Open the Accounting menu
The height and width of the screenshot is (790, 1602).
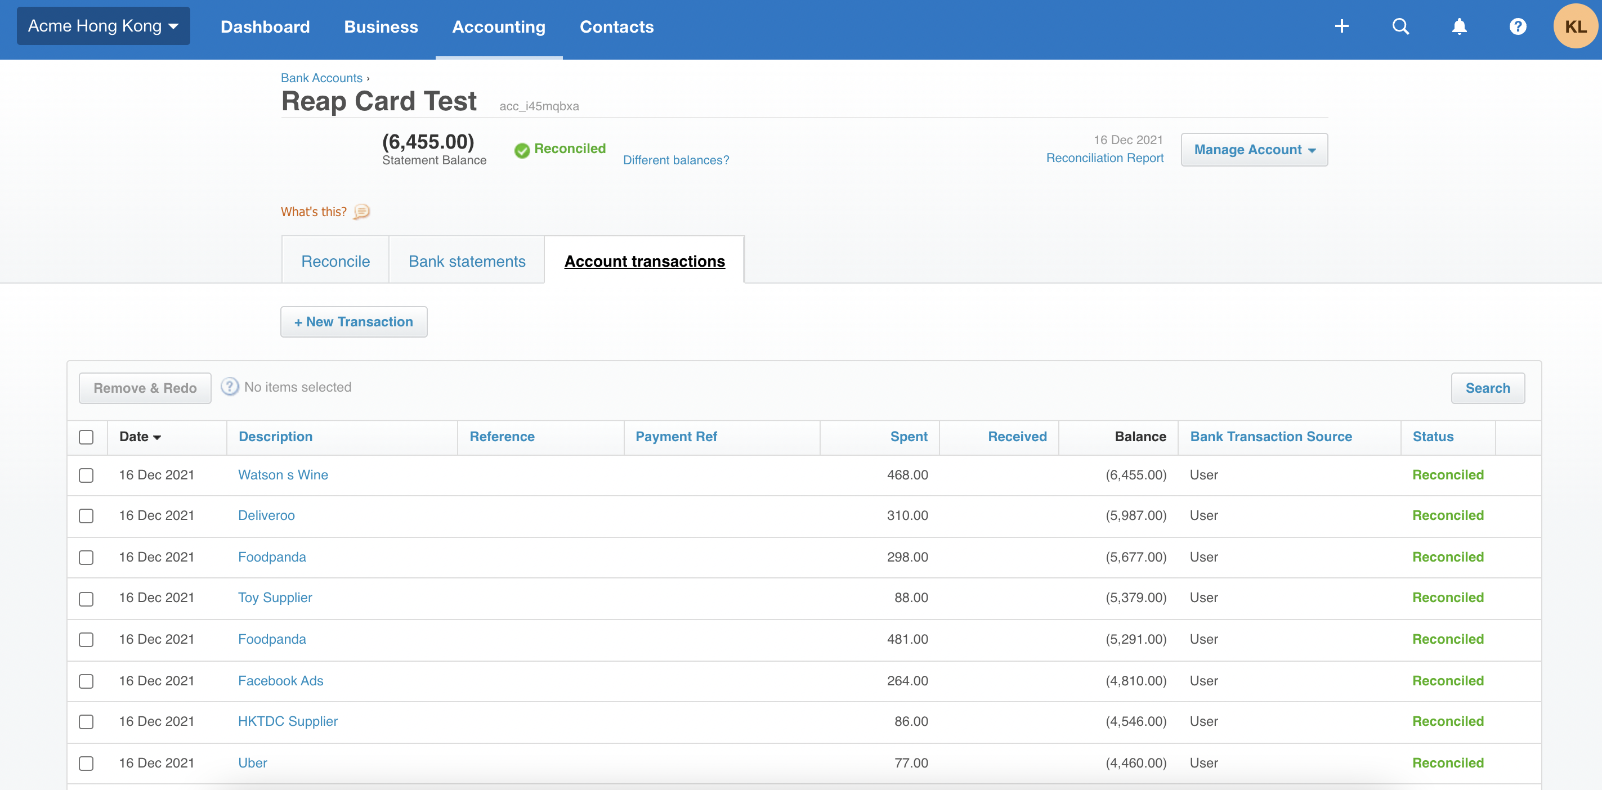tap(498, 26)
